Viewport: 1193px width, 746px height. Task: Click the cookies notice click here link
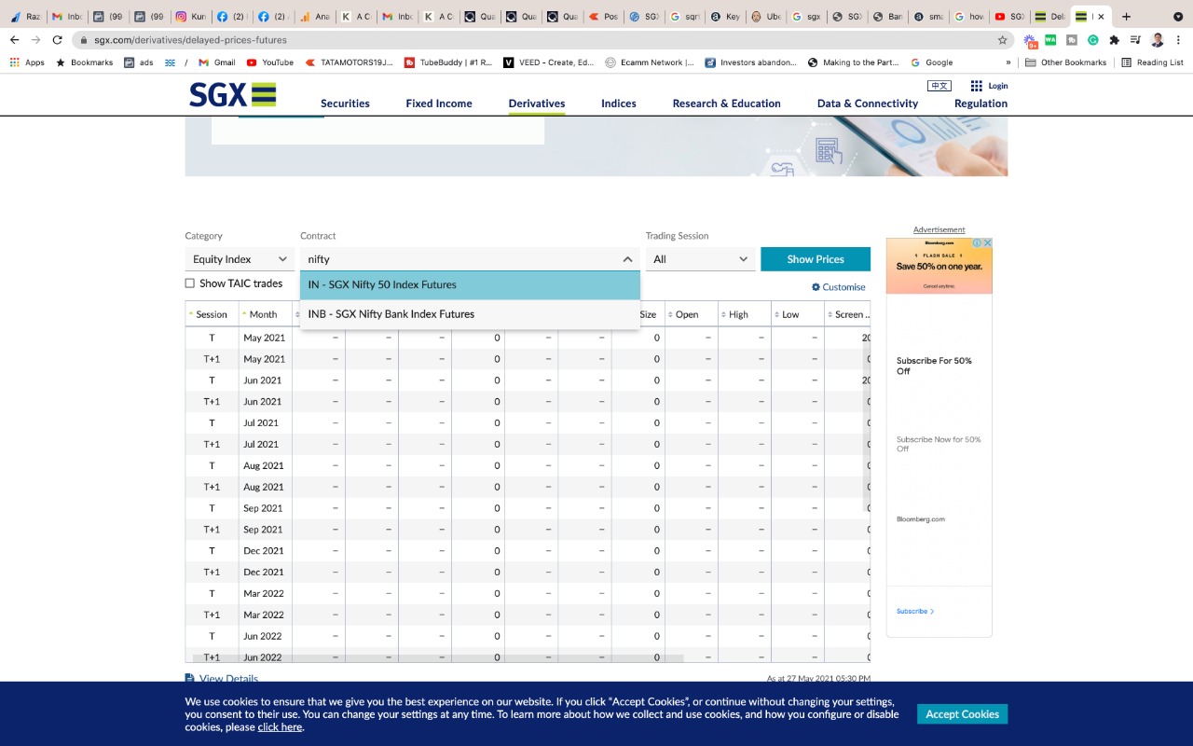[x=279, y=726]
